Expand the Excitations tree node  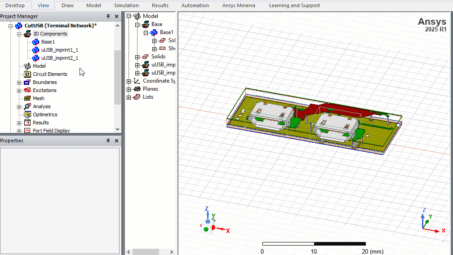click(x=19, y=91)
